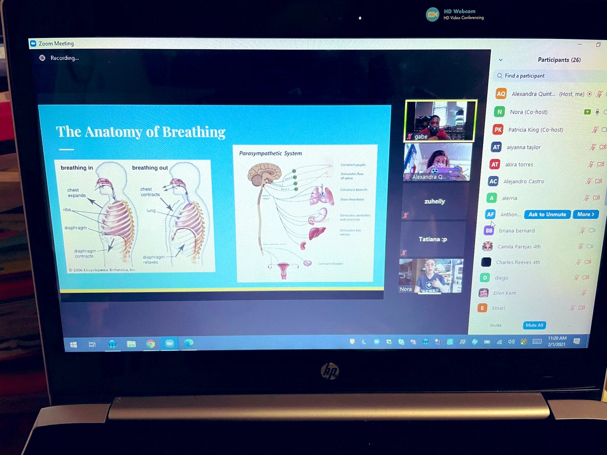Select Nora's video thumbnail
The height and width of the screenshot is (455, 607).
(431, 276)
